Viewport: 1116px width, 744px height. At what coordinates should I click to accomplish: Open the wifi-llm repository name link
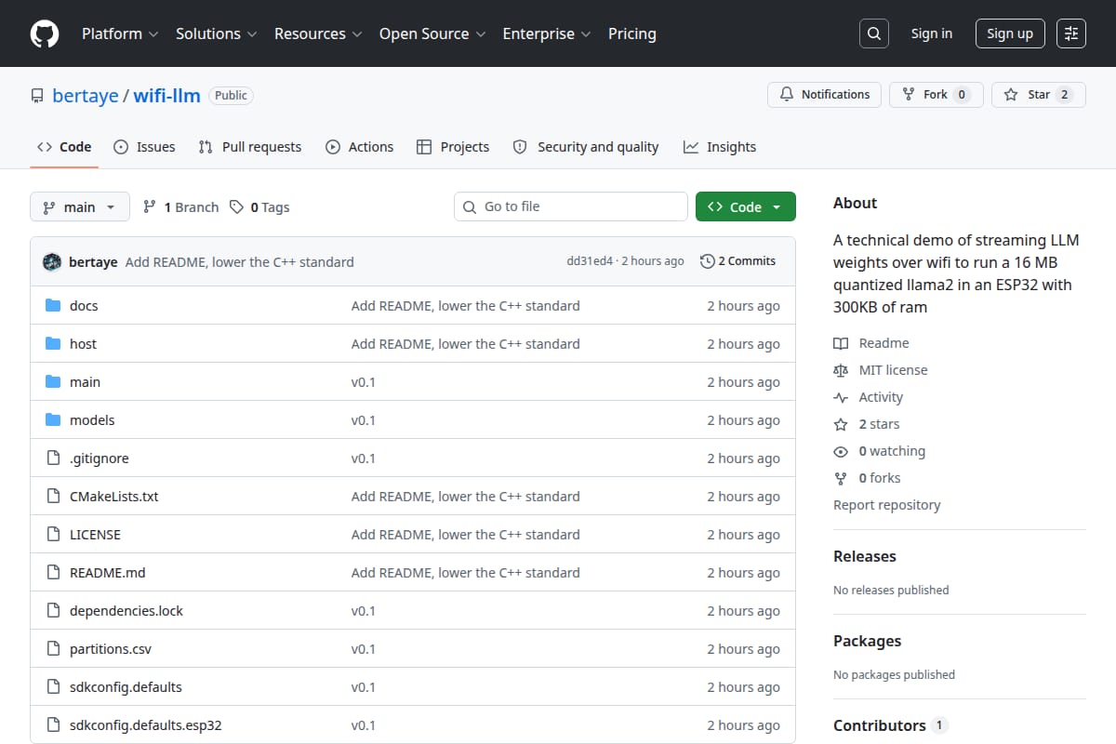click(167, 96)
